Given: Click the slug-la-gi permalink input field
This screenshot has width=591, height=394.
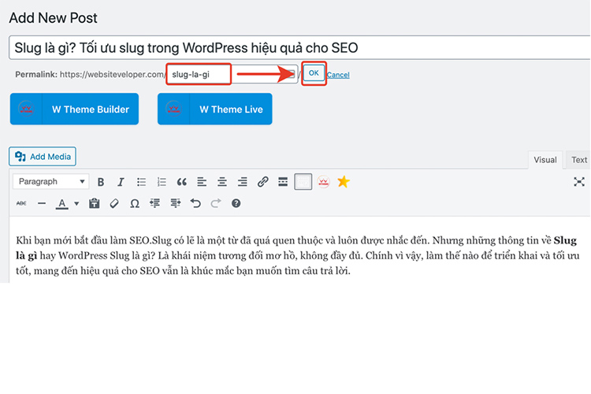Looking at the screenshot, I should pos(232,74).
